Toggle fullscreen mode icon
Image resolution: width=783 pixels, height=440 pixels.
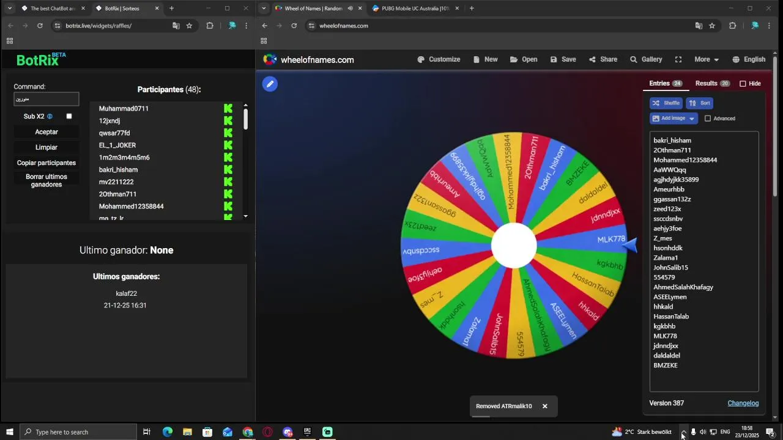pos(678,59)
